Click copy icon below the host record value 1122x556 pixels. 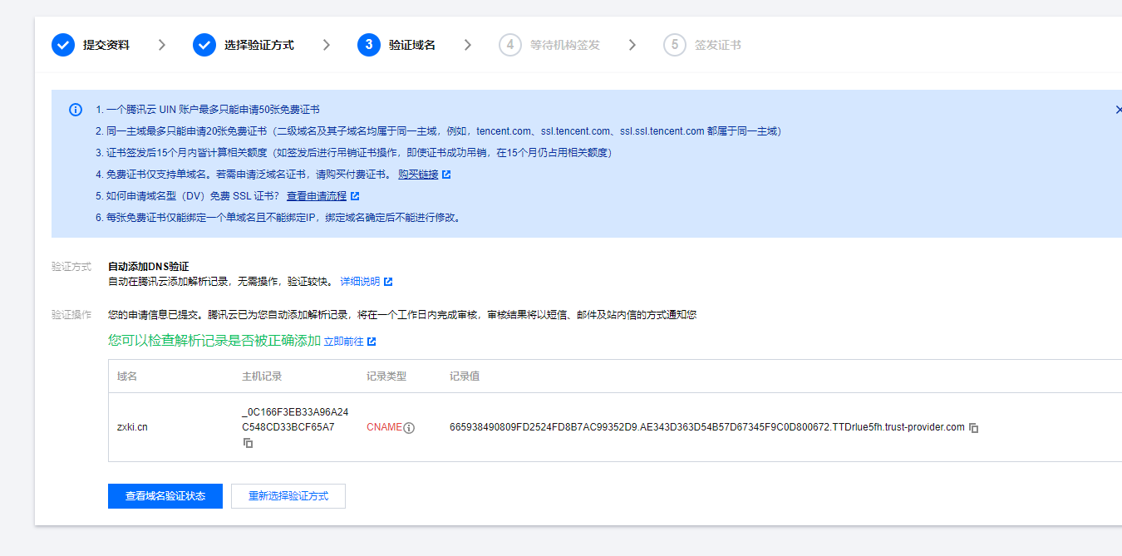coord(248,443)
